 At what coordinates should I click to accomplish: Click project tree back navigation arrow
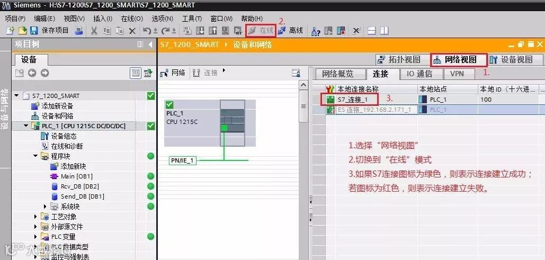click(32, 73)
